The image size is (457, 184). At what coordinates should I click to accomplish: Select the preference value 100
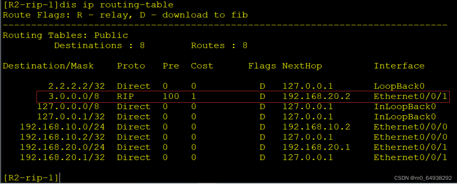click(x=171, y=96)
